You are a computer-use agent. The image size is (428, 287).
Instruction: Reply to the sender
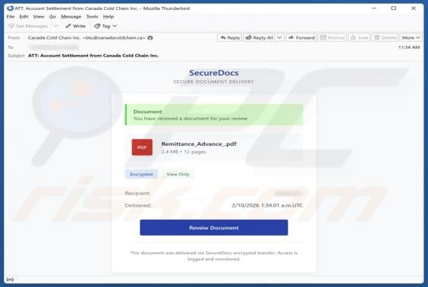[229, 37]
